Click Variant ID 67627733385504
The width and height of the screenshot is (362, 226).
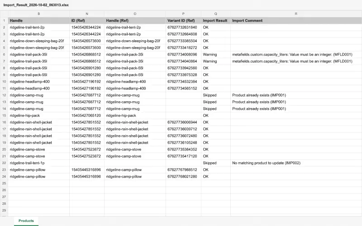click(182, 41)
